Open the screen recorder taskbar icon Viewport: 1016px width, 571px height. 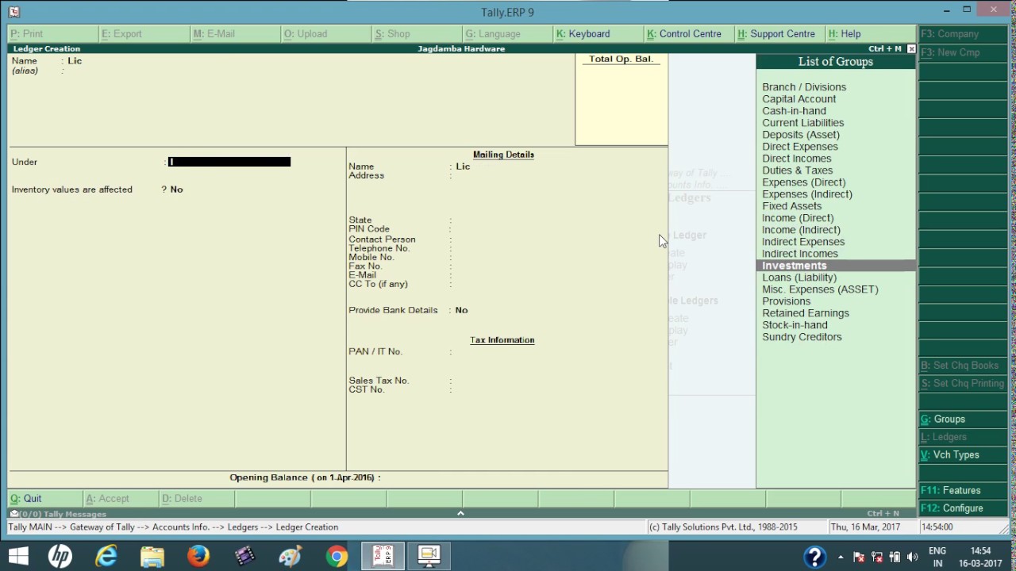pos(429,557)
